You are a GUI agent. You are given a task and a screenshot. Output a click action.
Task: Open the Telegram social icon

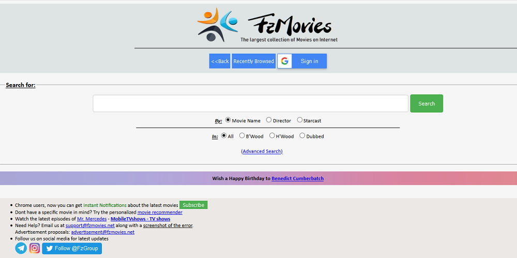click(21, 248)
